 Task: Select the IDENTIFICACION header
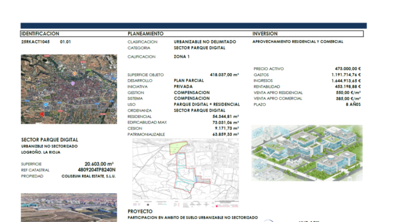[40, 34]
